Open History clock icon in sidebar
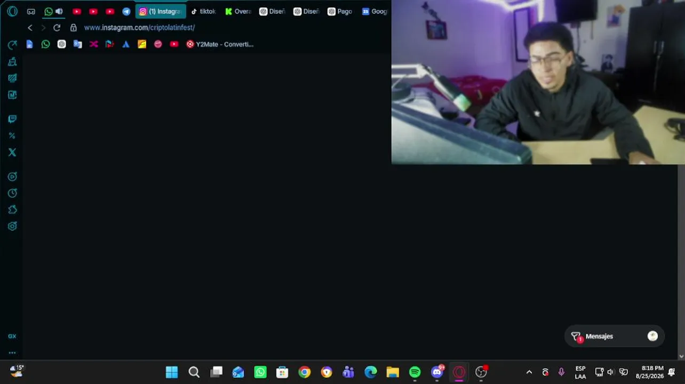The height and width of the screenshot is (384, 685). (x=12, y=193)
